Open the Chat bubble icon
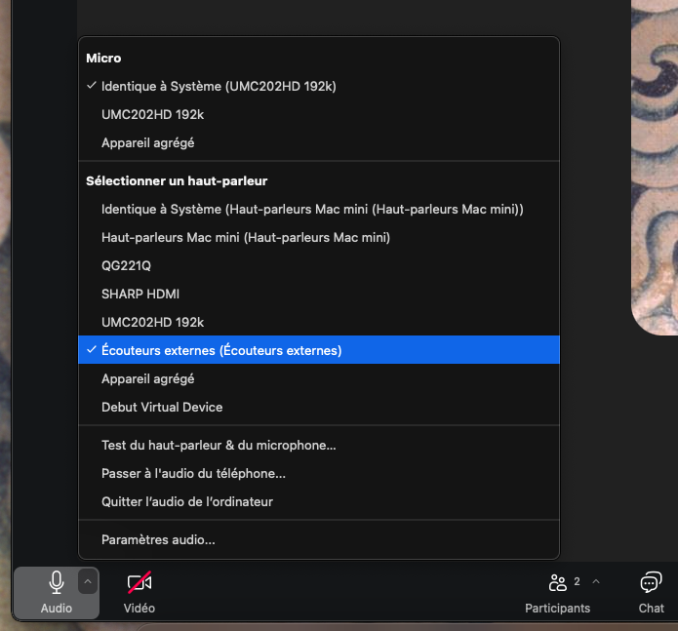The image size is (678, 631). pos(651,583)
